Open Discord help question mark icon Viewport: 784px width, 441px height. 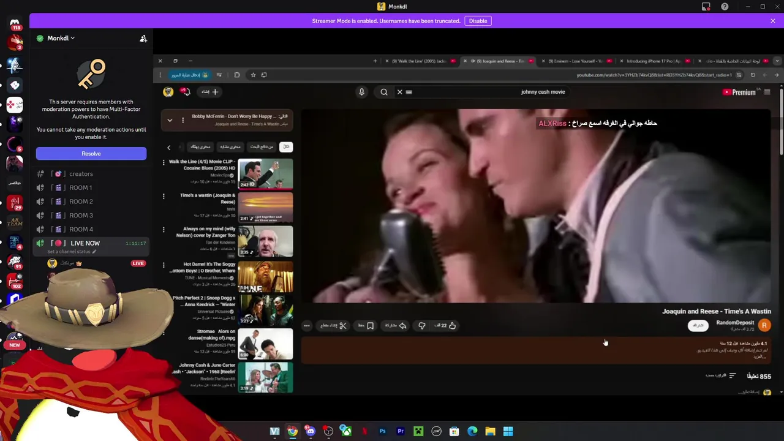pos(725,7)
